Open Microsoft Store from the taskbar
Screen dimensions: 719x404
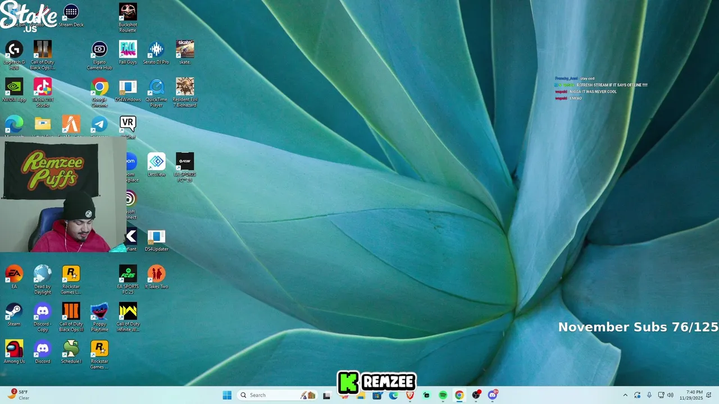click(x=377, y=395)
